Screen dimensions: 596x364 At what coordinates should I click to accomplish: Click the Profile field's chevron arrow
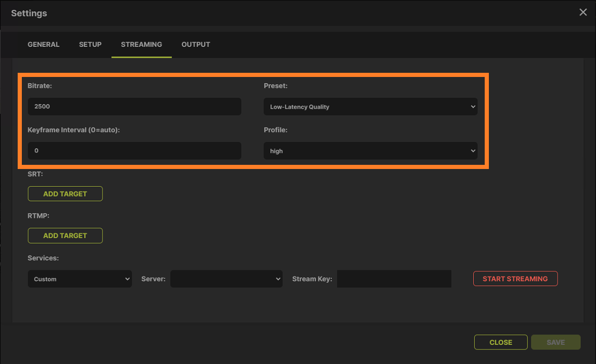click(473, 151)
